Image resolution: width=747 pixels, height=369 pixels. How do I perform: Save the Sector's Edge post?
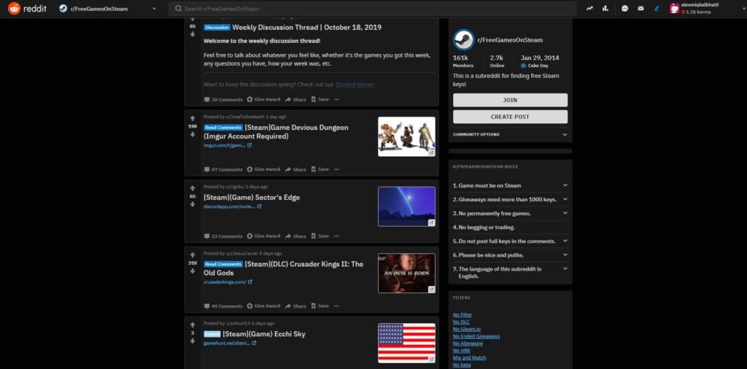[x=320, y=236]
